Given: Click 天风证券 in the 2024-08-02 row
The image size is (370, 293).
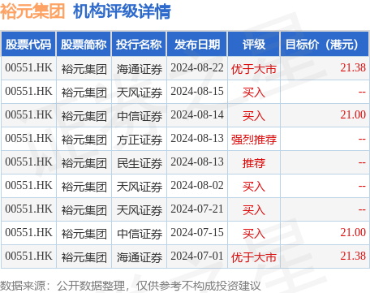Looking at the screenshot, I should pos(140,187).
